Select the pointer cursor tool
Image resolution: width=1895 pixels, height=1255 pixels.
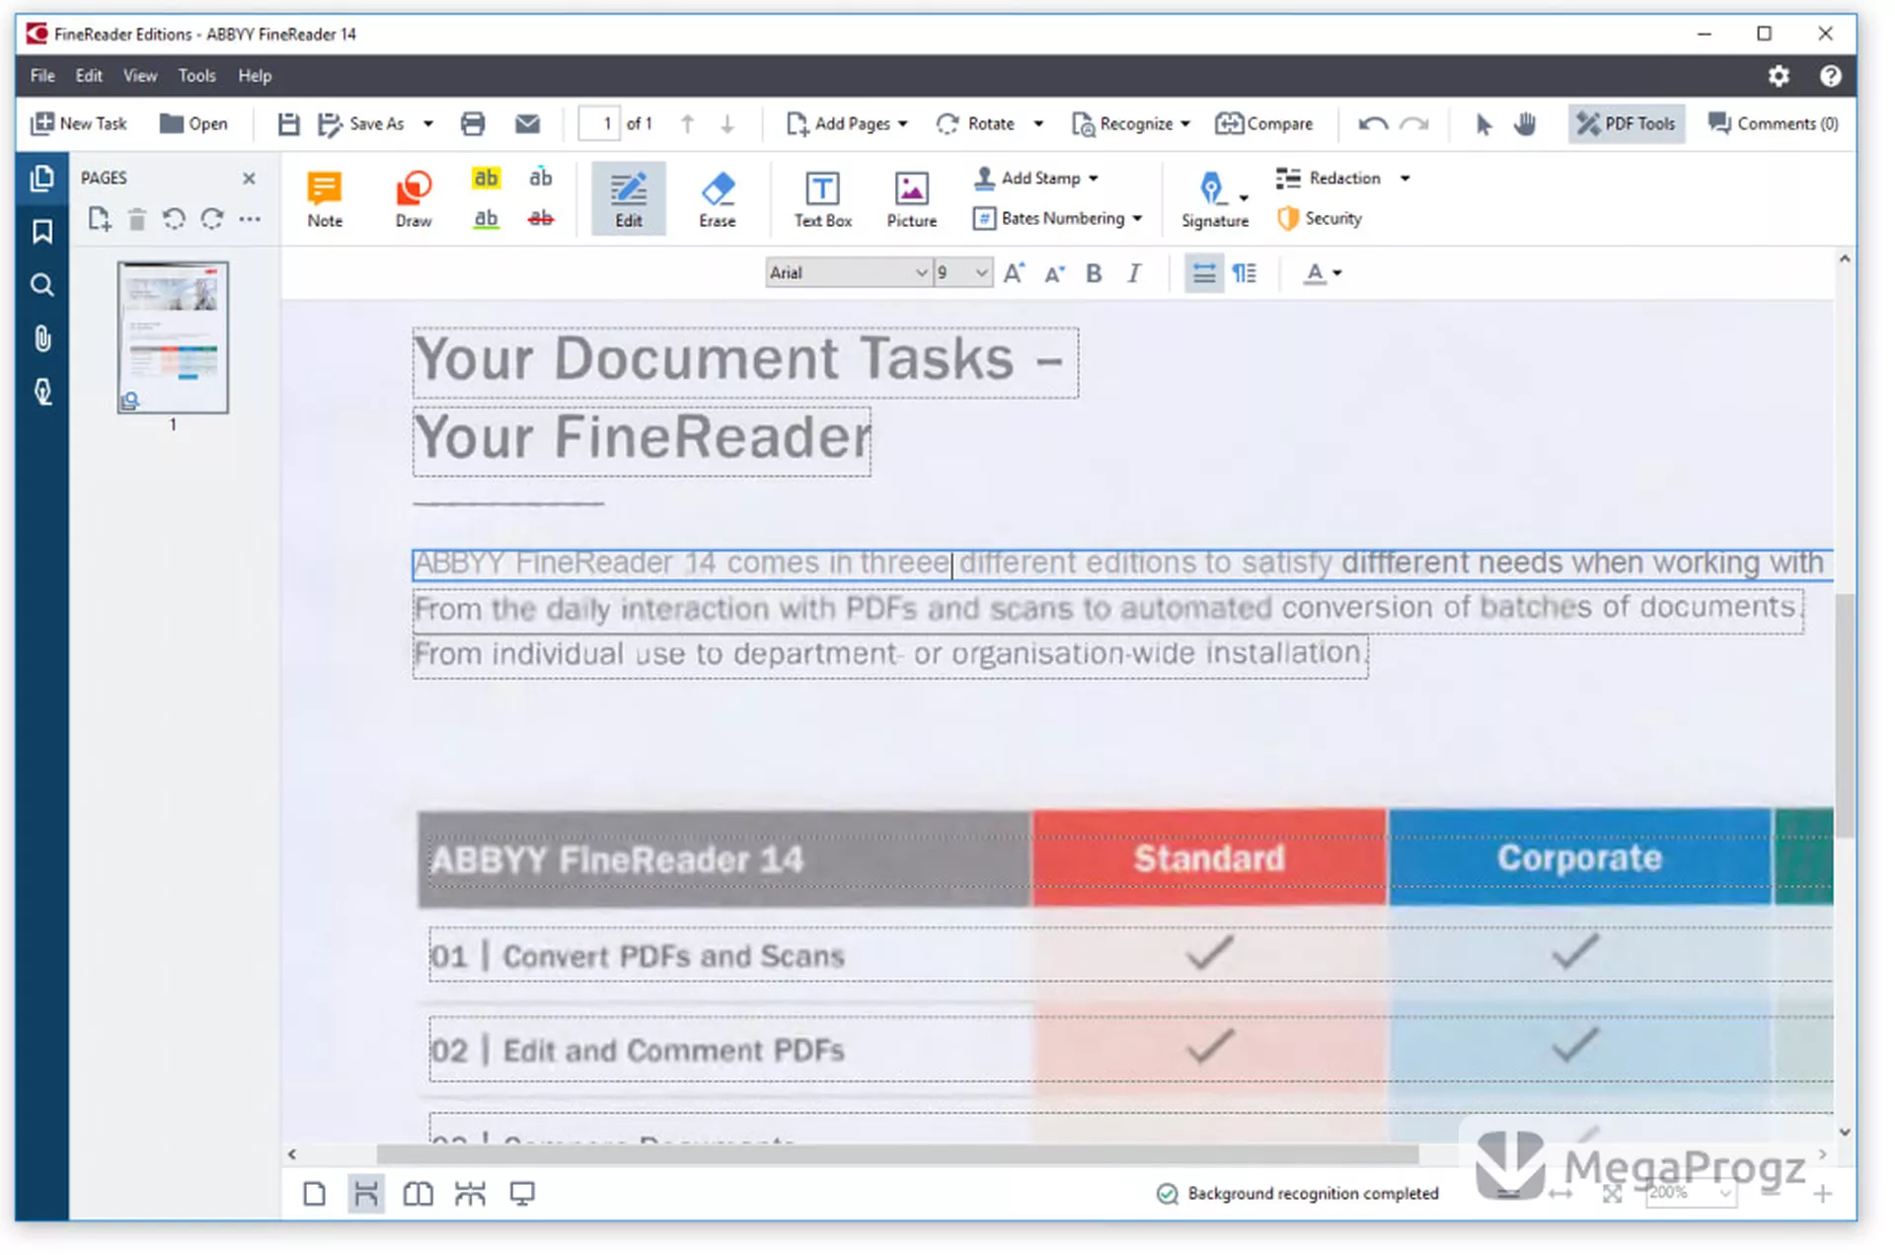coord(1482,124)
